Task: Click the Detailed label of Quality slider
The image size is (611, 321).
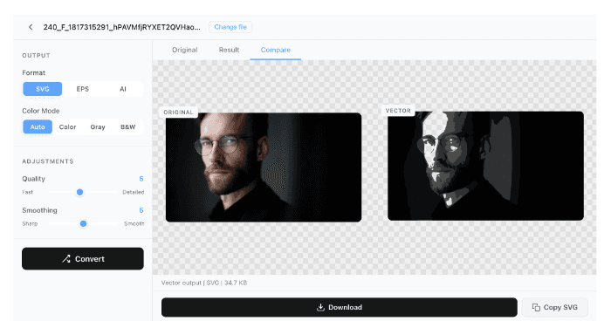Action: [134, 192]
